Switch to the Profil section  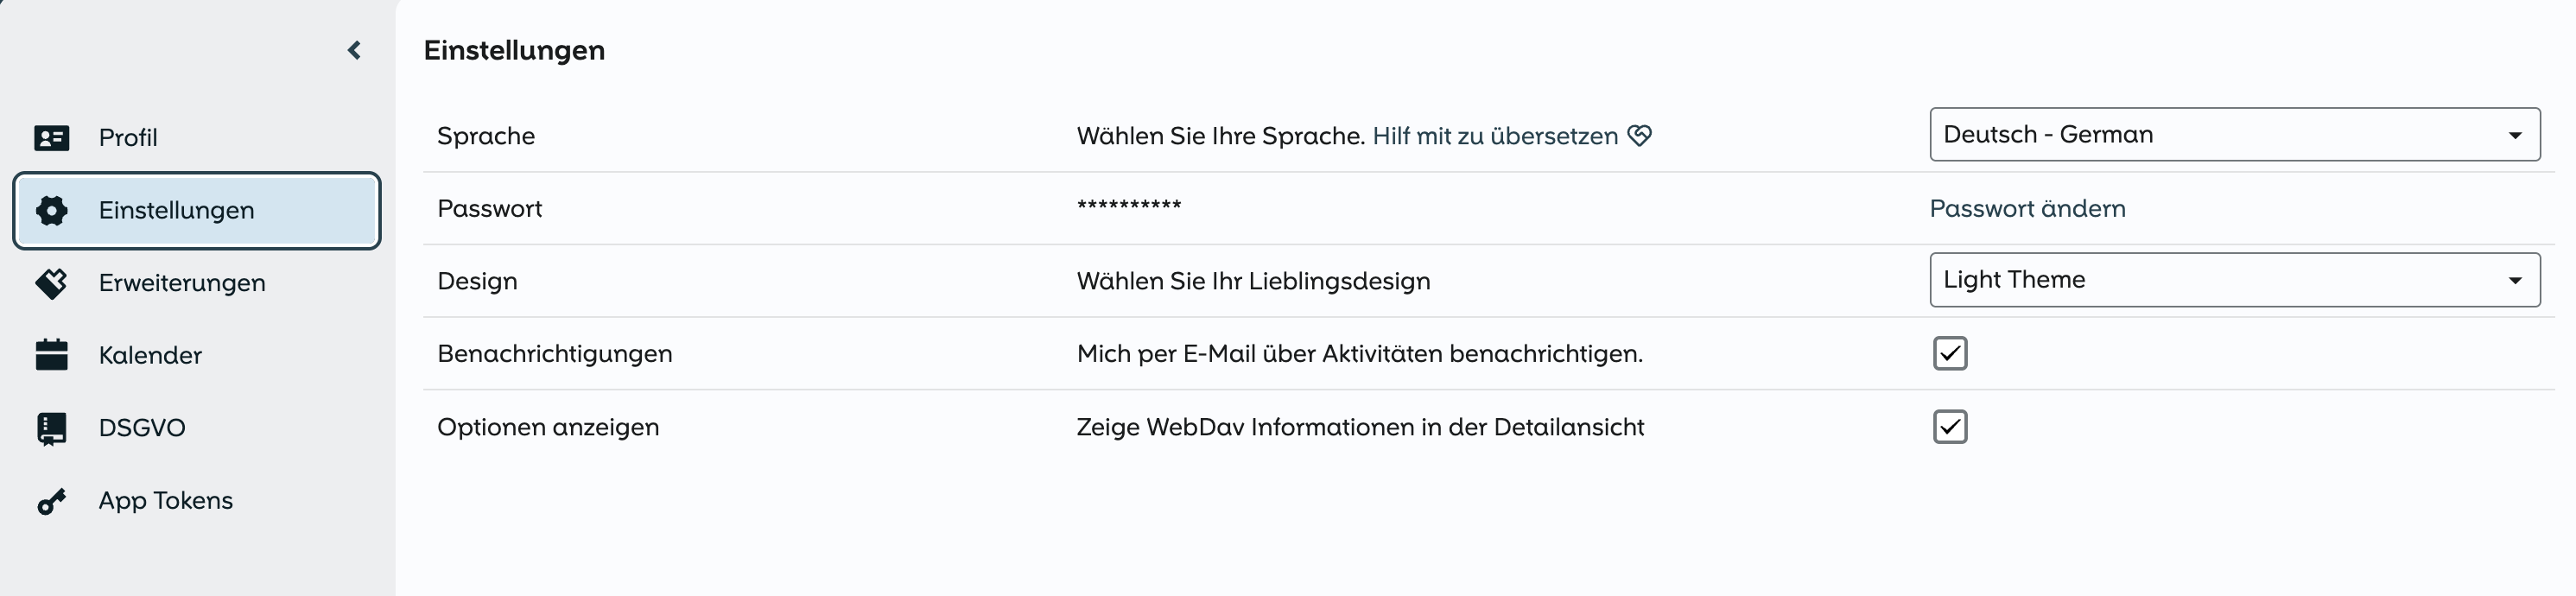pos(127,137)
